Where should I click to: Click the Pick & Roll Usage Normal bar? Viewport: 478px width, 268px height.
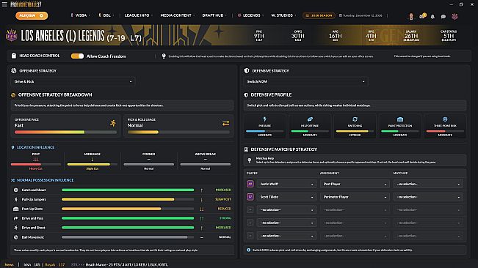tap(178, 133)
